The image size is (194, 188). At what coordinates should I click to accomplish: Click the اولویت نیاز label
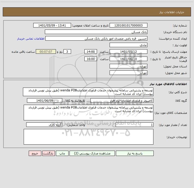pos(180,45)
